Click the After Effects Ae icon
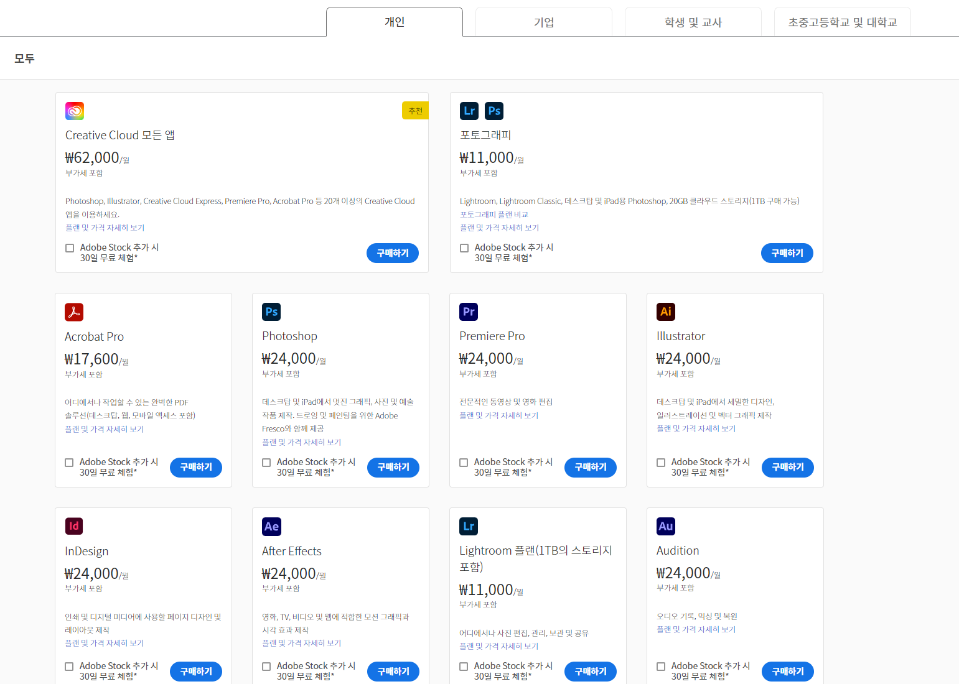The image size is (959, 684). click(271, 527)
